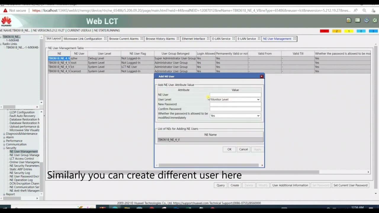The height and width of the screenshot is (213, 379).
Task: Select NE User Management in Security tree
Action: click(x=23, y=151)
